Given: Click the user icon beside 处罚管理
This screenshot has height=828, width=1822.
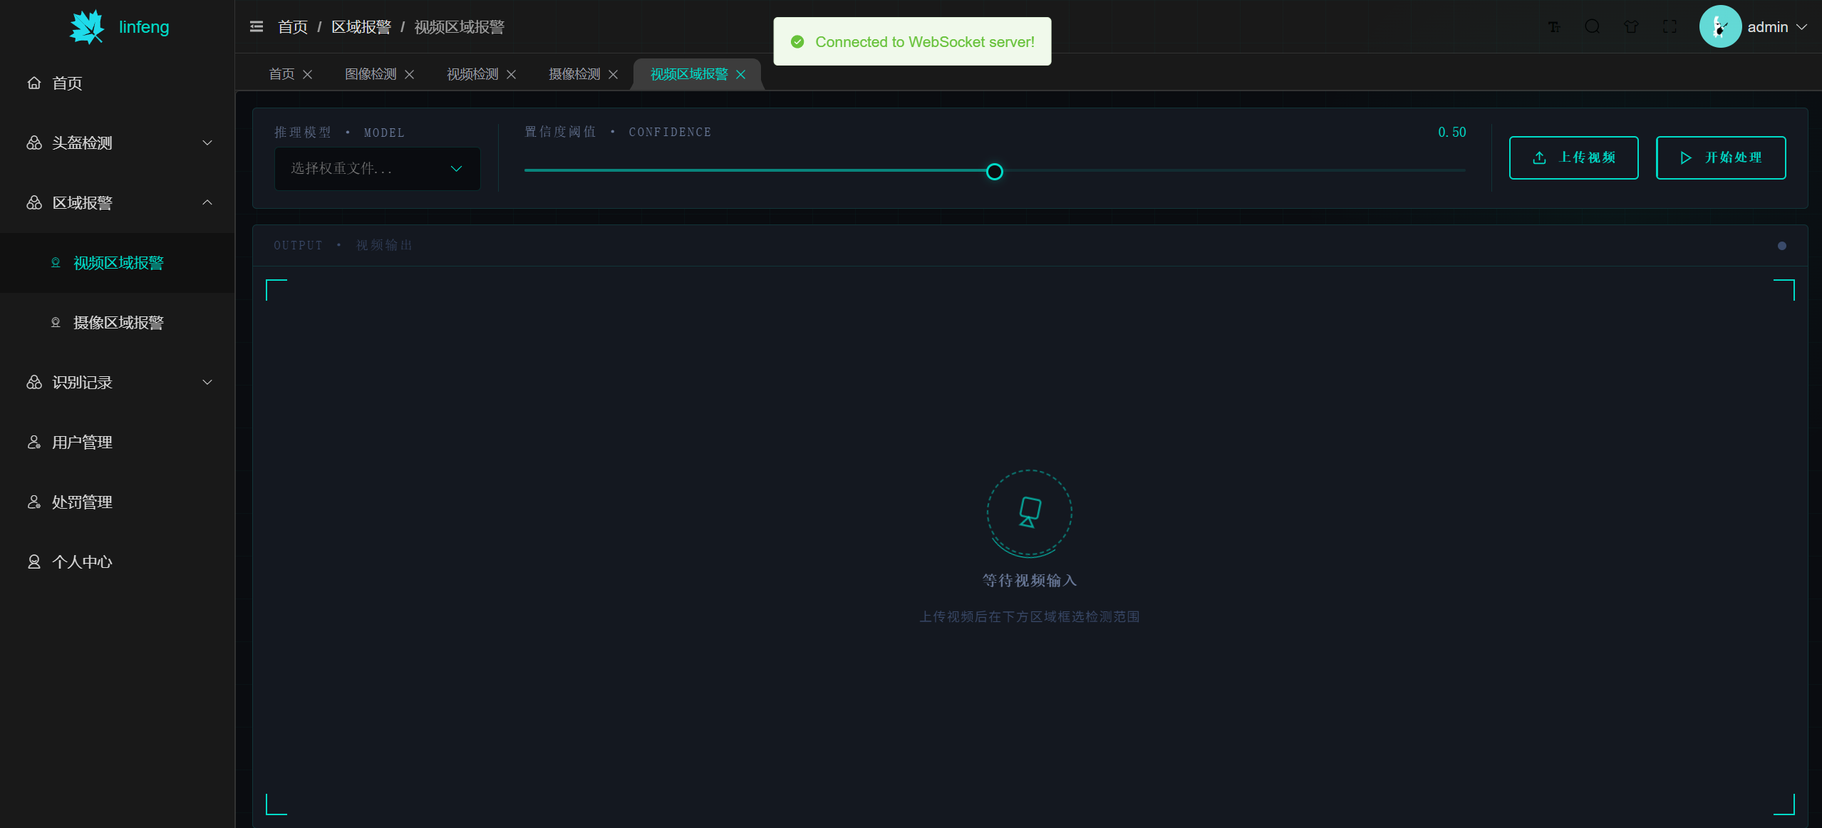Looking at the screenshot, I should click(x=34, y=502).
